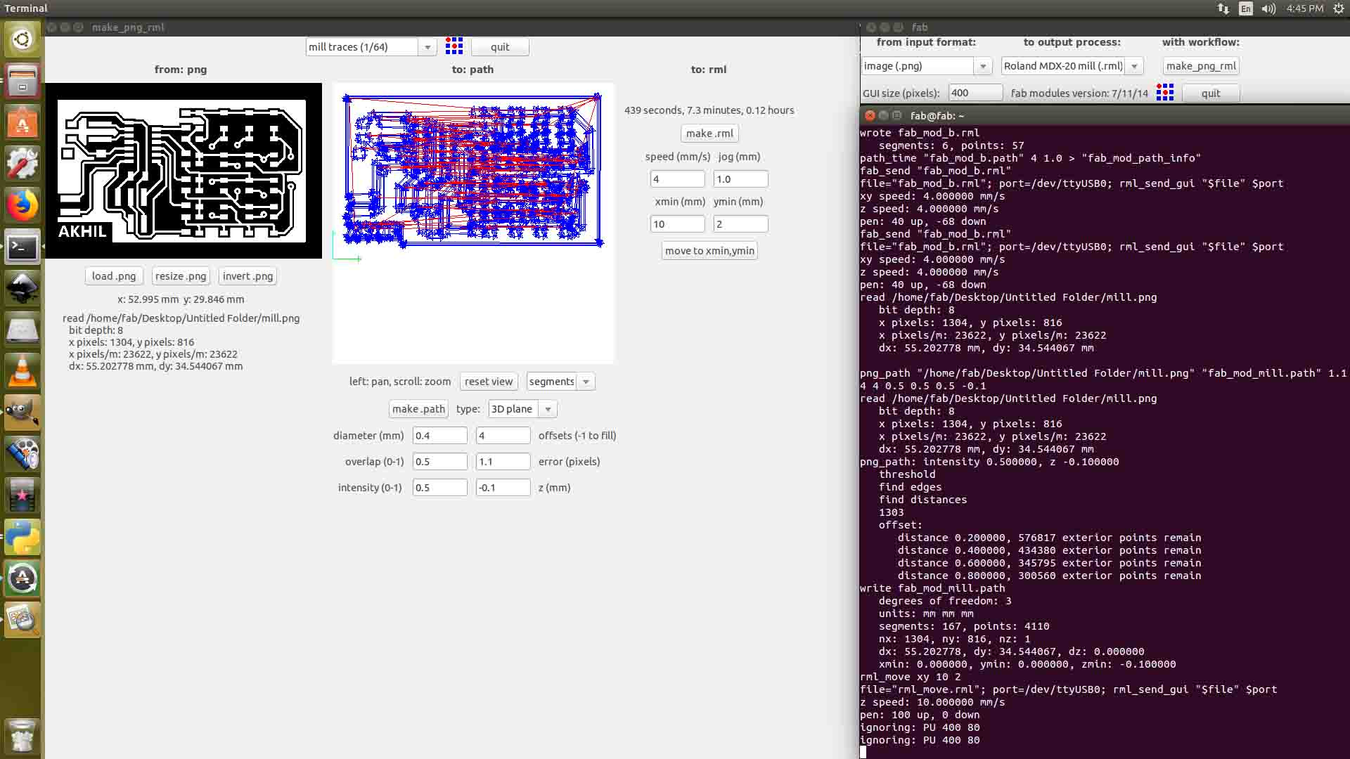Image resolution: width=1350 pixels, height=759 pixels.
Task: Launch Inkscape from the dock
Action: pos(22,287)
